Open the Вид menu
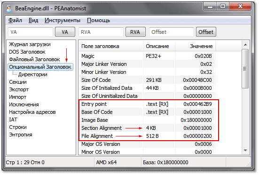The height and width of the screenshot is (175, 259). coord(33,20)
